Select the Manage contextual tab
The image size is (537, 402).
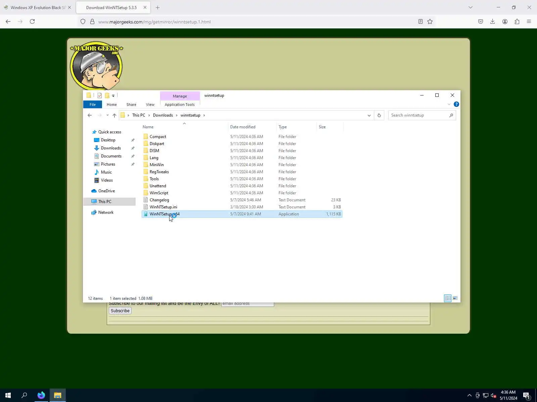coord(180,96)
